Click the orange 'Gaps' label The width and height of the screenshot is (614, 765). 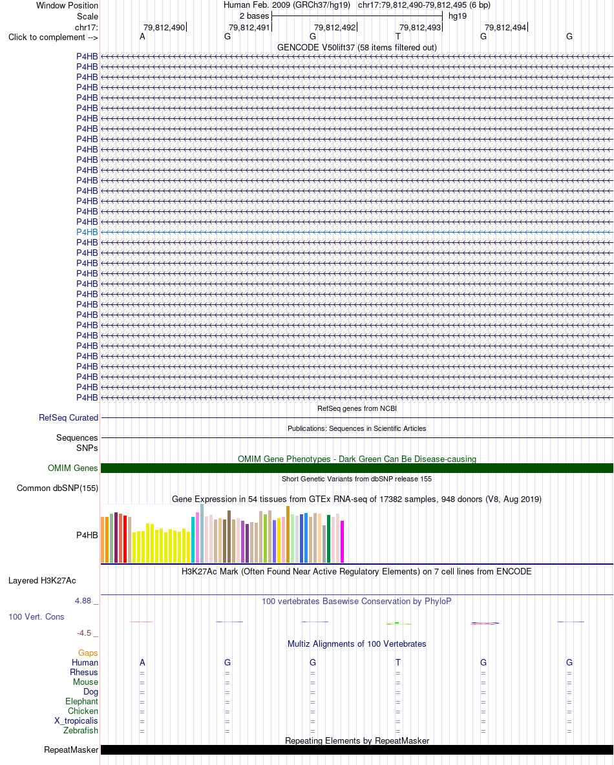(x=88, y=653)
